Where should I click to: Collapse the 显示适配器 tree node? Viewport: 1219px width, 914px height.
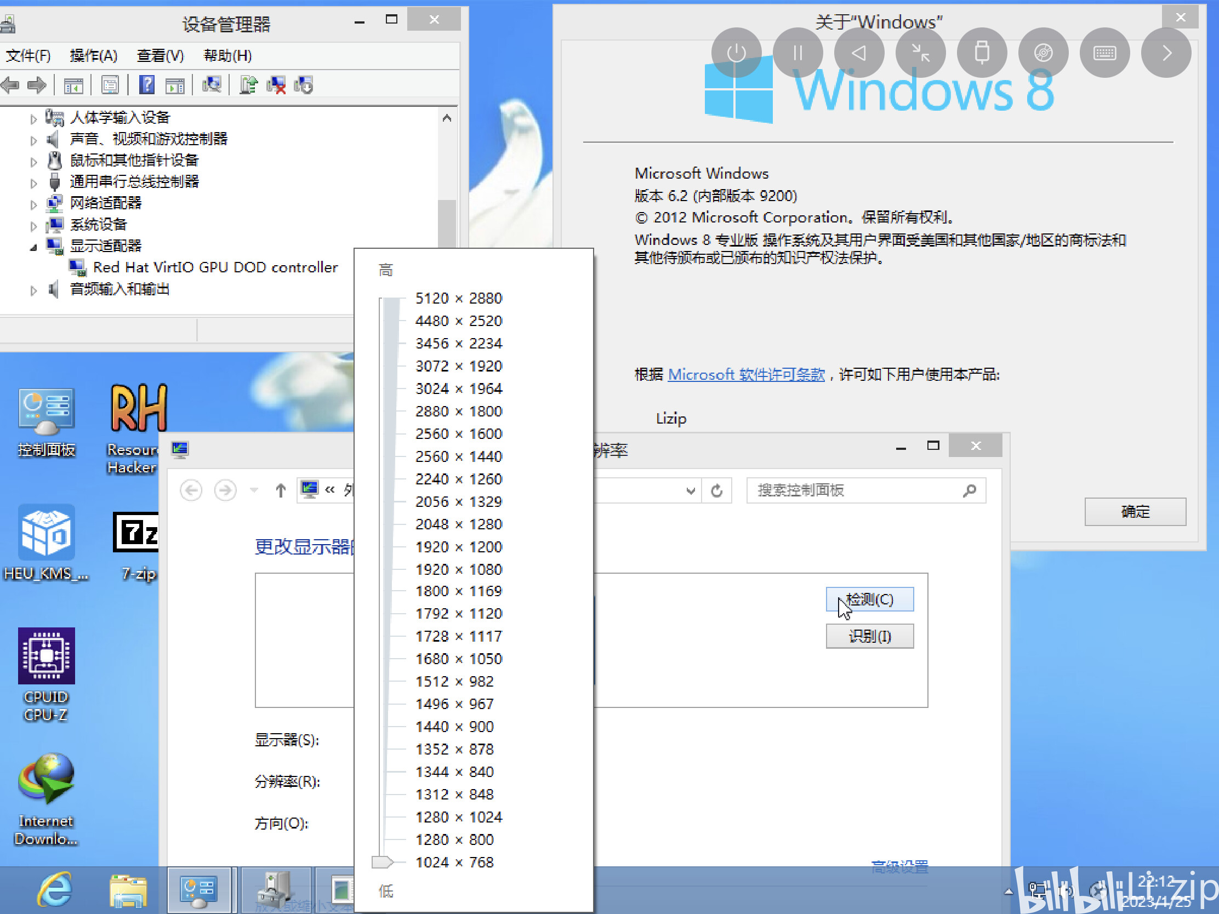click(x=33, y=246)
